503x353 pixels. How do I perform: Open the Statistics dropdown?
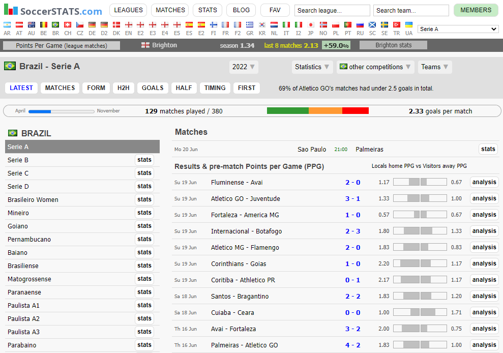312,67
